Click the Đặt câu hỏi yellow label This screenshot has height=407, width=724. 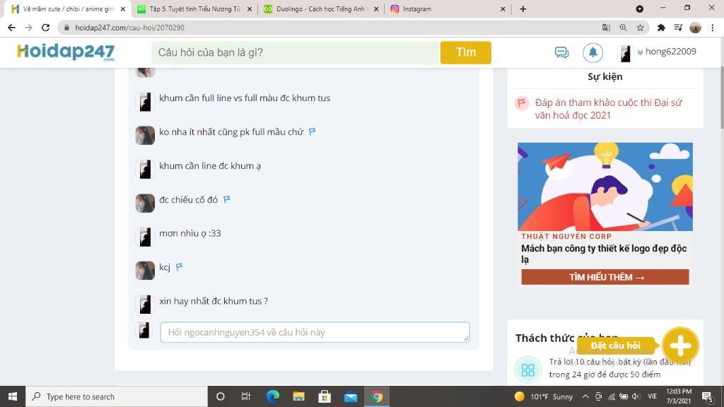[x=616, y=346]
